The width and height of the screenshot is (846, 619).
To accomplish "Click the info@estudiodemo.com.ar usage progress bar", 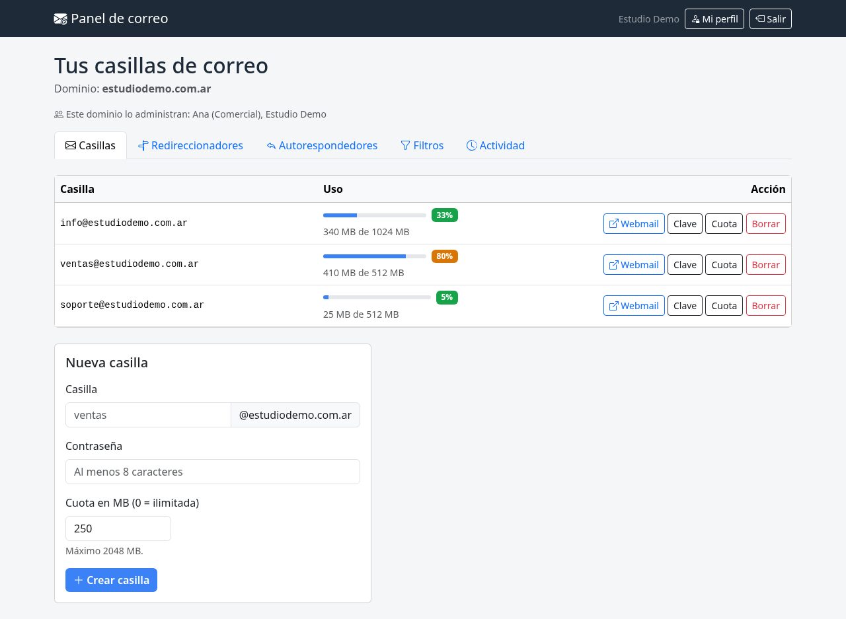I will click(x=375, y=215).
